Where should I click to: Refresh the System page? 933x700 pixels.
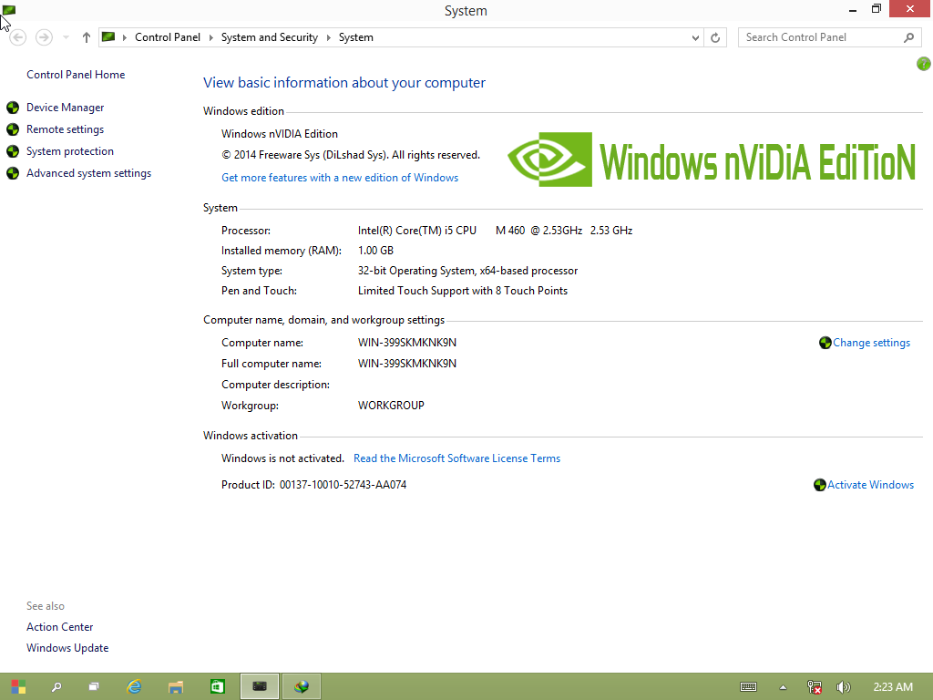tap(715, 37)
